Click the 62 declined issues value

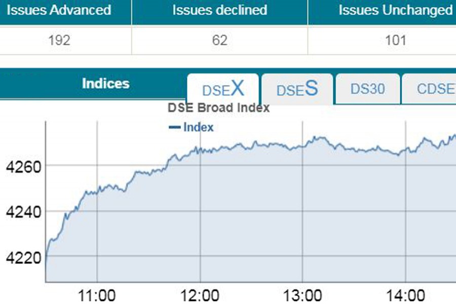[219, 41]
